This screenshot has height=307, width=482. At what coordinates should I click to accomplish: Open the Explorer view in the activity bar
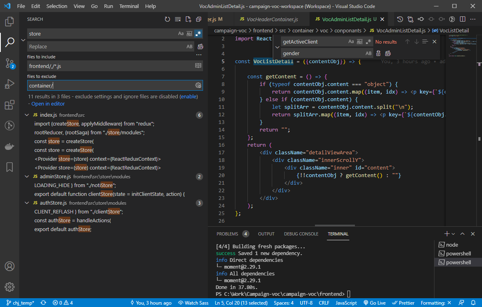click(x=10, y=21)
